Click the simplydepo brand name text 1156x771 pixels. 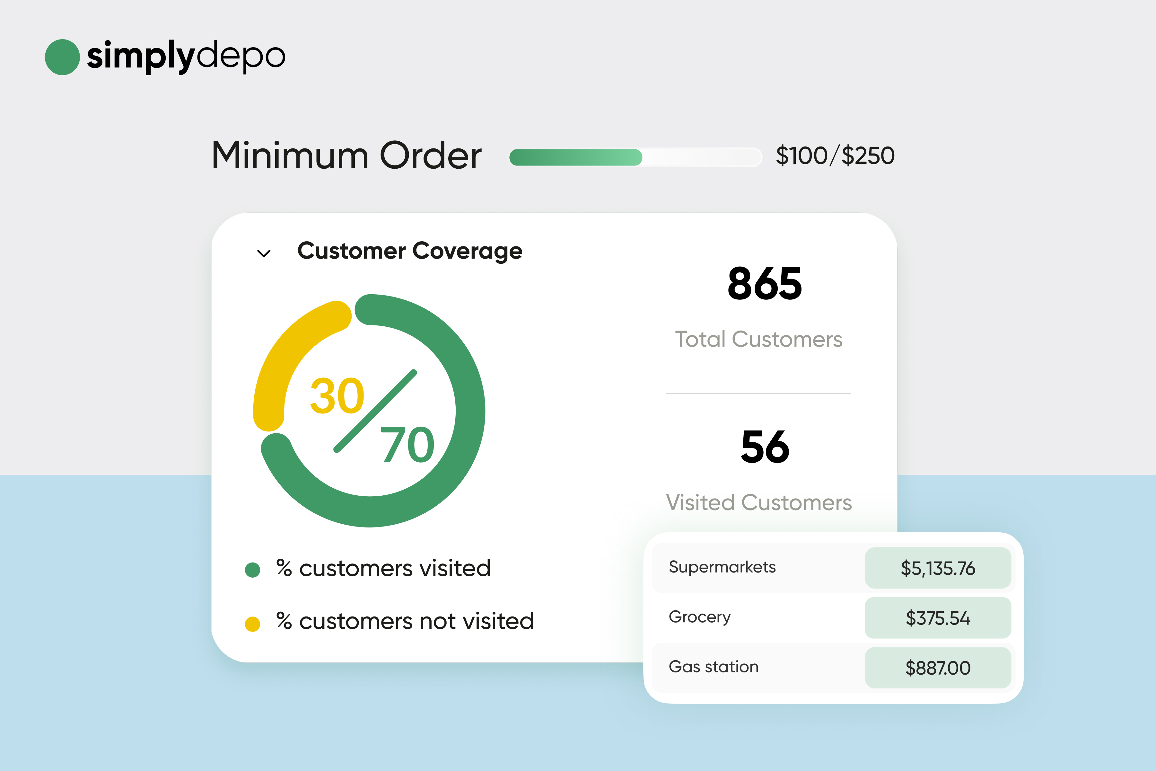(x=186, y=57)
